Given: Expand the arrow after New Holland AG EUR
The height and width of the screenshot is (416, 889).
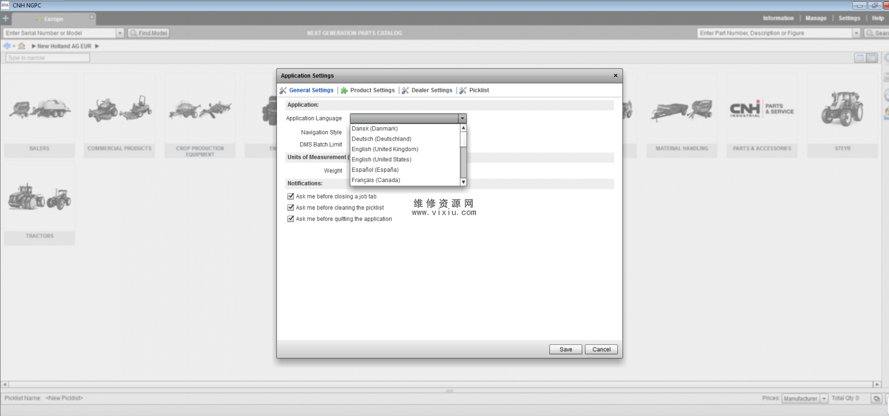Looking at the screenshot, I should pos(97,46).
